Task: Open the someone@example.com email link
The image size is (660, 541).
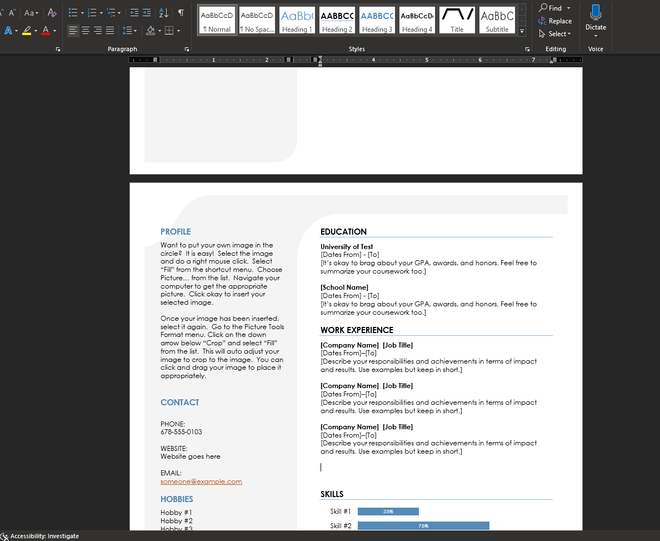Action: tap(201, 481)
